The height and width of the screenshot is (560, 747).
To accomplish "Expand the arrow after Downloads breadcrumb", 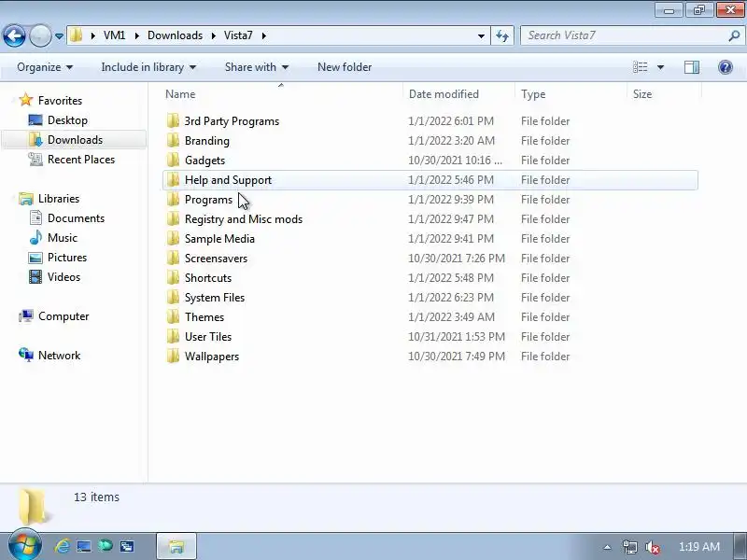I will coord(214,35).
